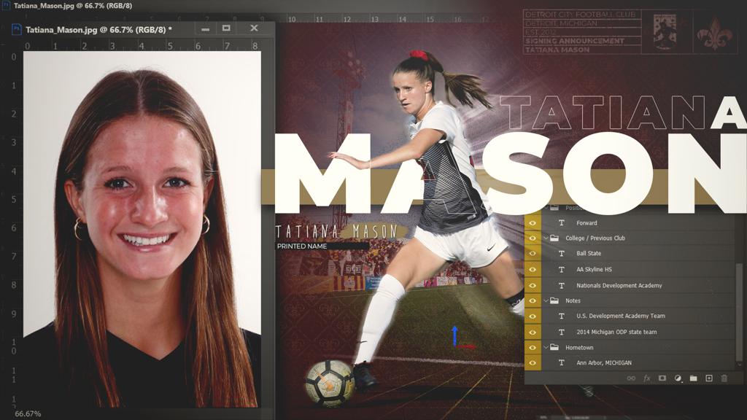Collapse the Hometown group chevron
Image resolution: width=747 pixels, height=420 pixels.
coord(546,348)
